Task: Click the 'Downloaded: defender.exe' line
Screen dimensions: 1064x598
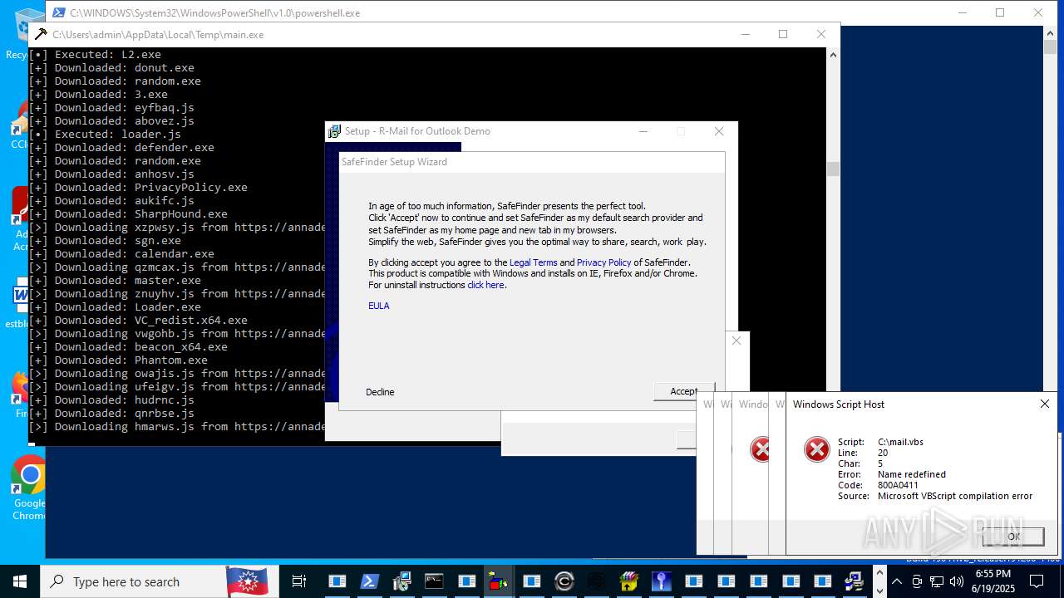Action: coord(121,148)
